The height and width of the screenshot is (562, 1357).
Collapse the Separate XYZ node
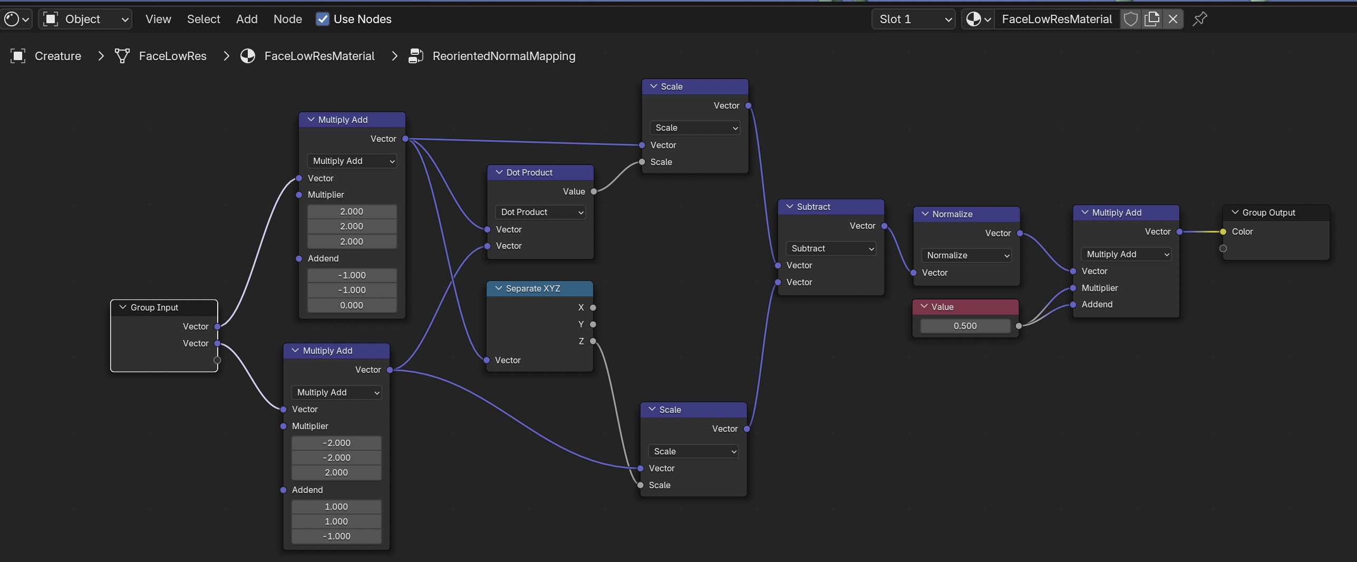pyautogui.click(x=498, y=288)
